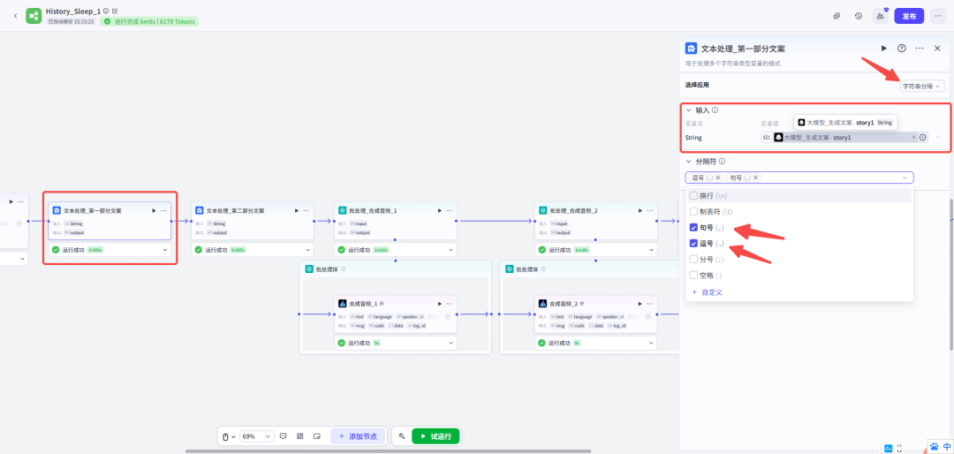This screenshot has height=454, width=954.
Task: Open variable selector for String input
Action: [922, 138]
